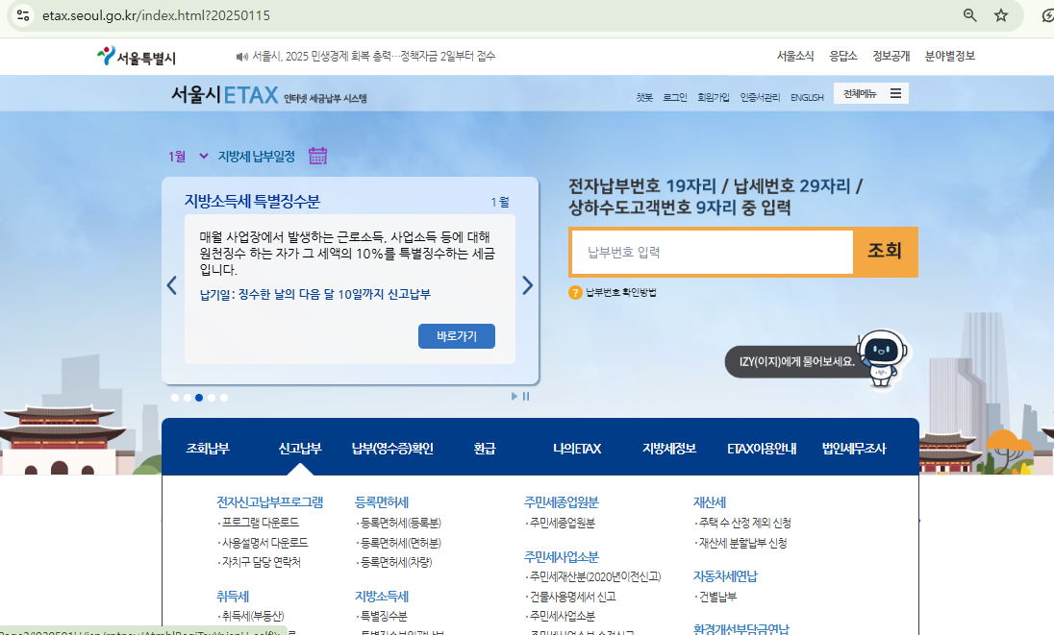Open the 지방세정보 menu tab
Image resolution: width=1054 pixels, height=635 pixels.
[x=668, y=449]
